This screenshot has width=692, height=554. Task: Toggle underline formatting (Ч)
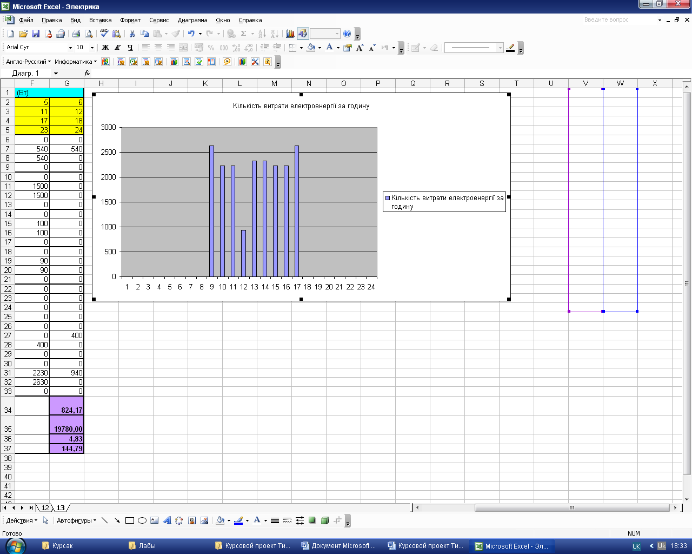(x=130, y=48)
